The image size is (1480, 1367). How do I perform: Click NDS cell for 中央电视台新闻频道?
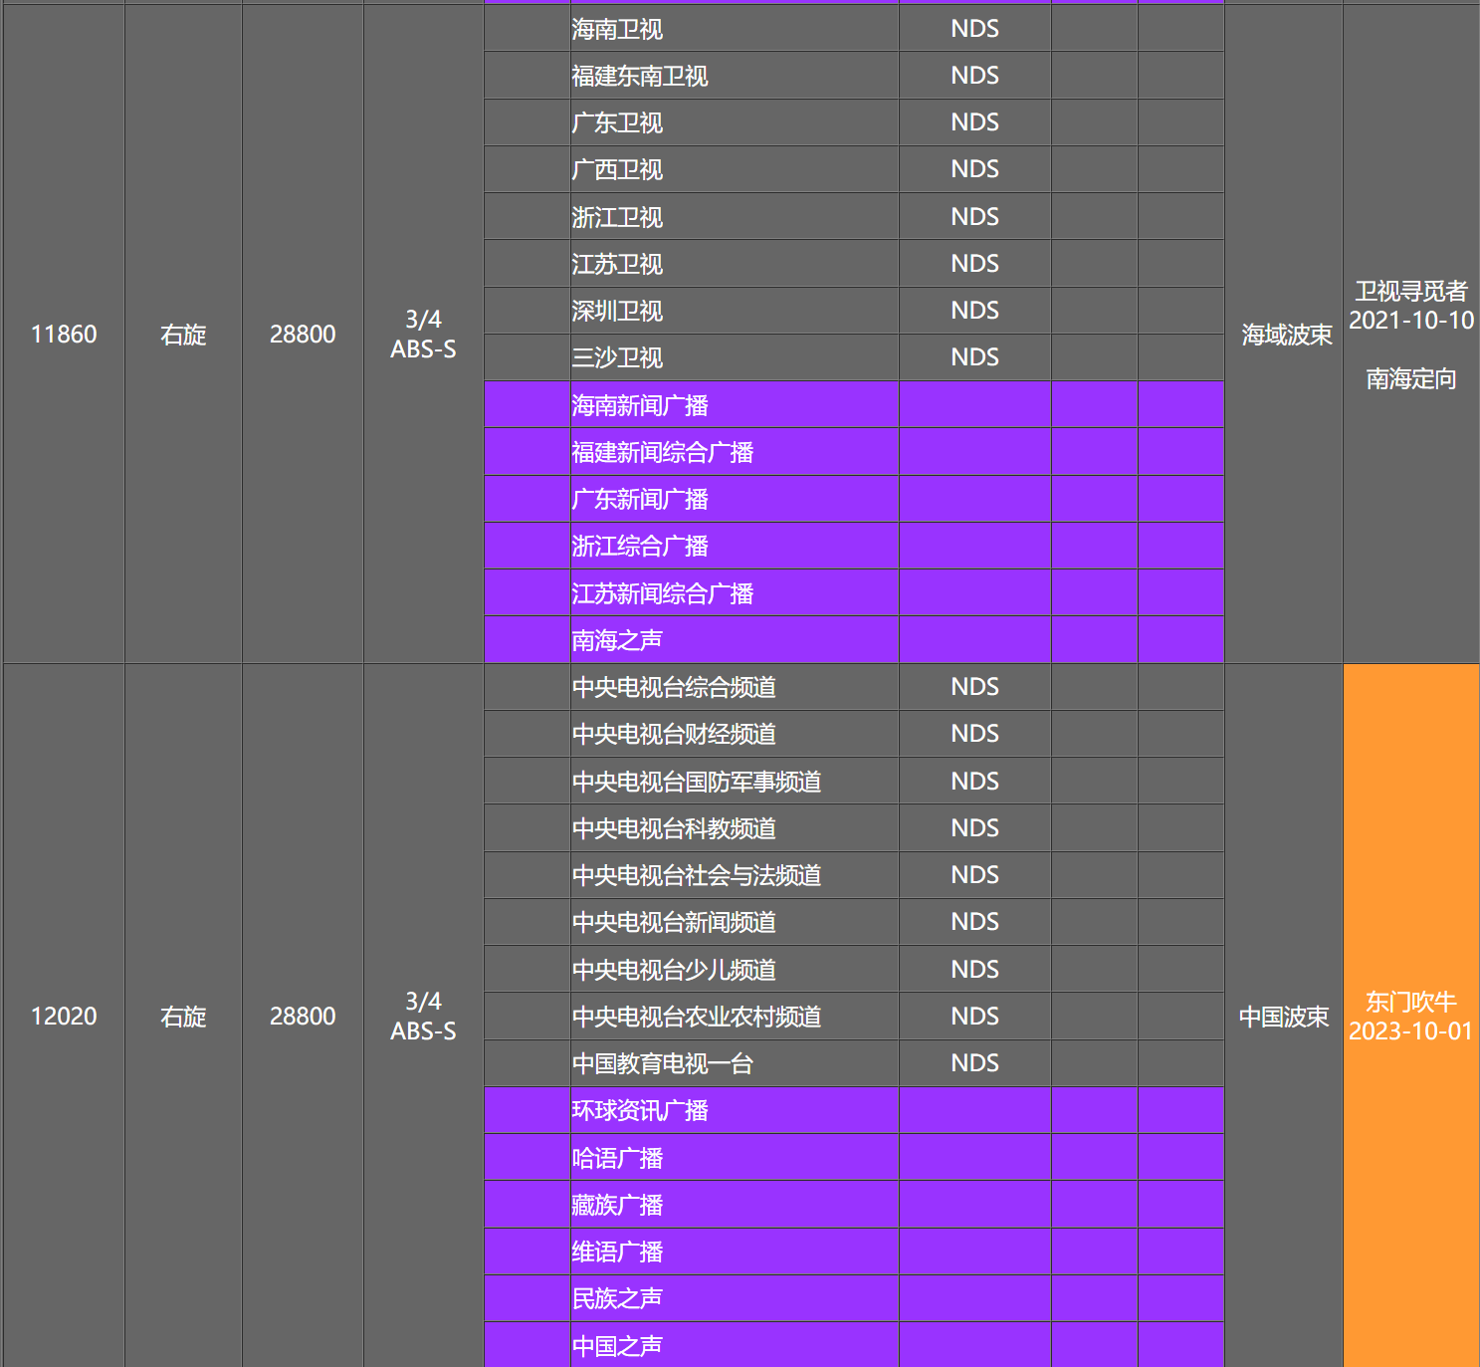pos(974,922)
